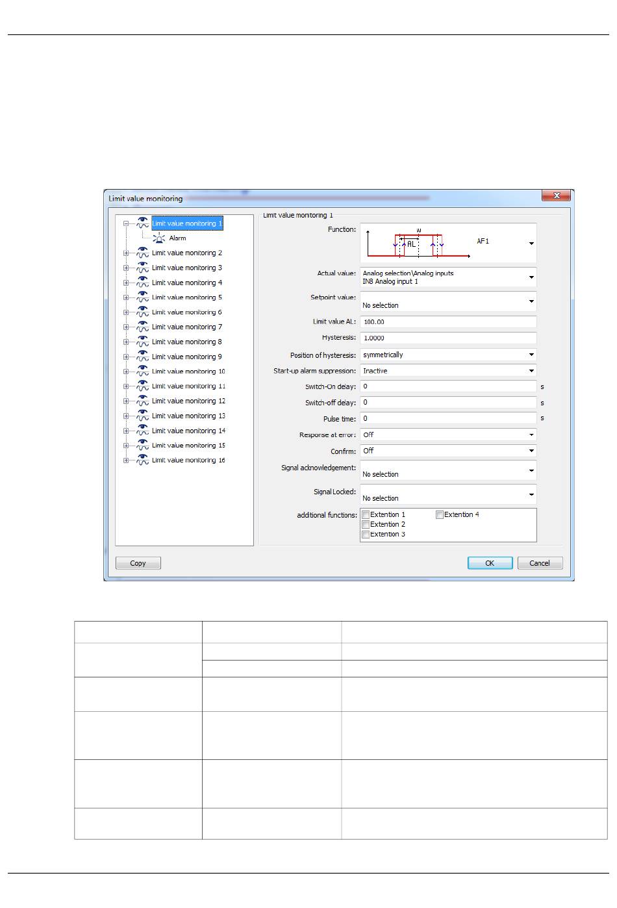Enable the Extention 4 checkbox
Image resolution: width=617 pixels, height=908 pixels.
pyautogui.click(x=440, y=514)
